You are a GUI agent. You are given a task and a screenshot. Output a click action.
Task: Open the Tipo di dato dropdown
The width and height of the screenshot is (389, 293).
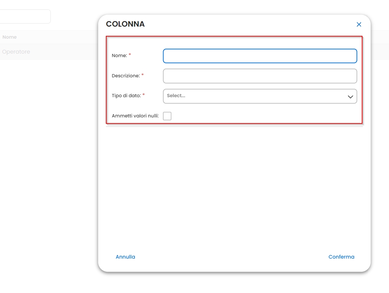pyautogui.click(x=260, y=96)
